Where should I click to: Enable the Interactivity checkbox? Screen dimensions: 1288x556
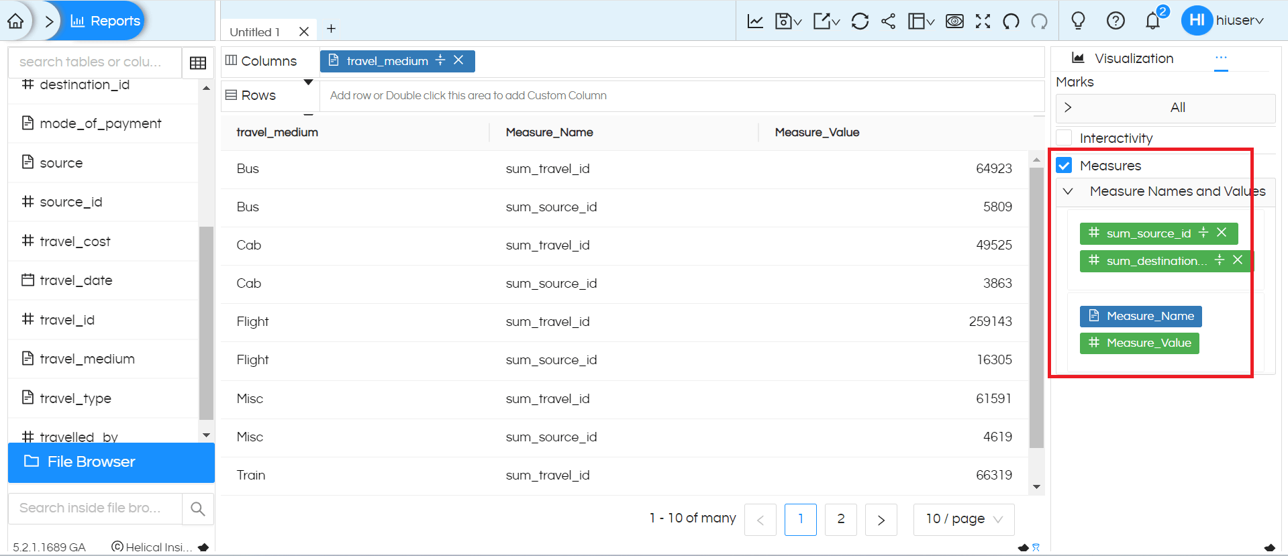click(x=1064, y=137)
